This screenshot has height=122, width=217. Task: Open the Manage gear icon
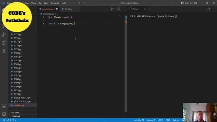[x=4, y=114]
